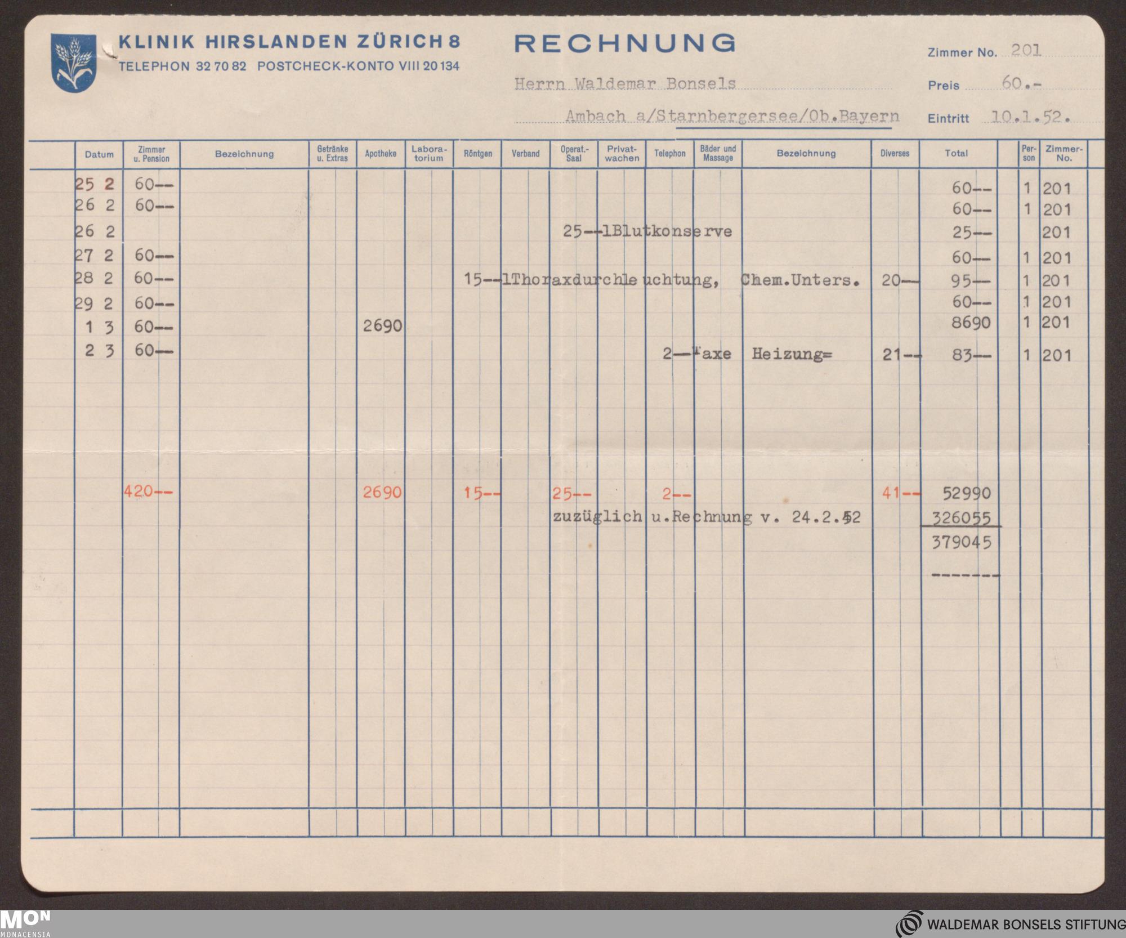This screenshot has width=1126, height=938.
Task: Click the 'Bäder und Massage' column header
Action: [x=718, y=154]
